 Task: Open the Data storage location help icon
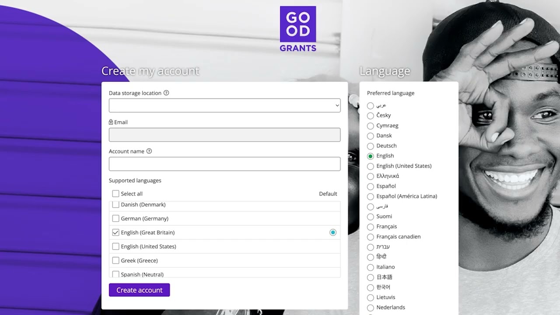click(166, 93)
